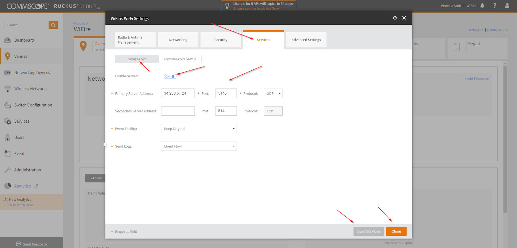The width and height of the screenshot is (517, 248).
Task: Expand the Settings dropdown in venue header
Action: [475, 30]
